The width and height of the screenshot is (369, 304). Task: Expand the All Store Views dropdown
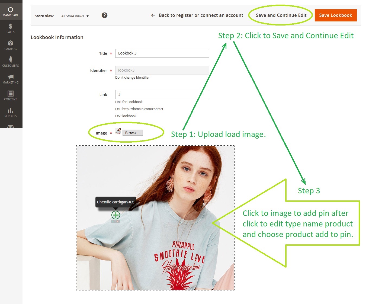[x=75, y=16]
